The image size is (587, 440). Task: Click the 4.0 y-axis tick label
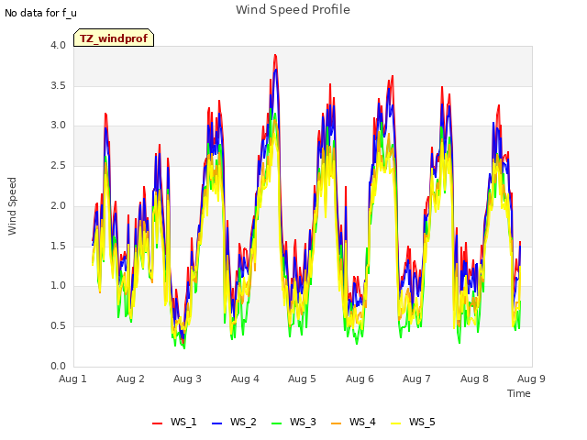(x=58, y=45)
